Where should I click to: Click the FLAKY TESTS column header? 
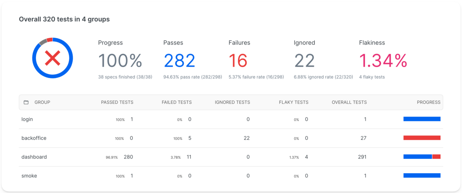293,102
